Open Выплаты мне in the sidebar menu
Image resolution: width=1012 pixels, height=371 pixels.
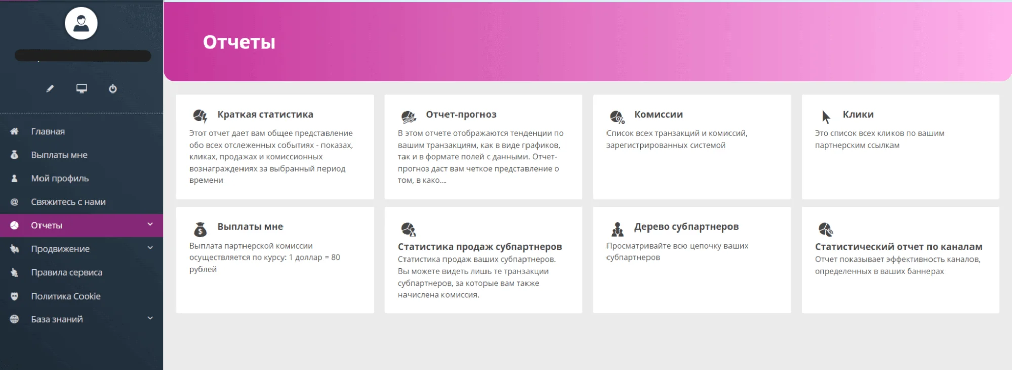pyautogui.click(x=59, y=155)
